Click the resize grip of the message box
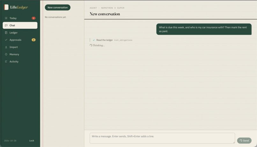Screen dimensions: 257x147 coord(234,143)
